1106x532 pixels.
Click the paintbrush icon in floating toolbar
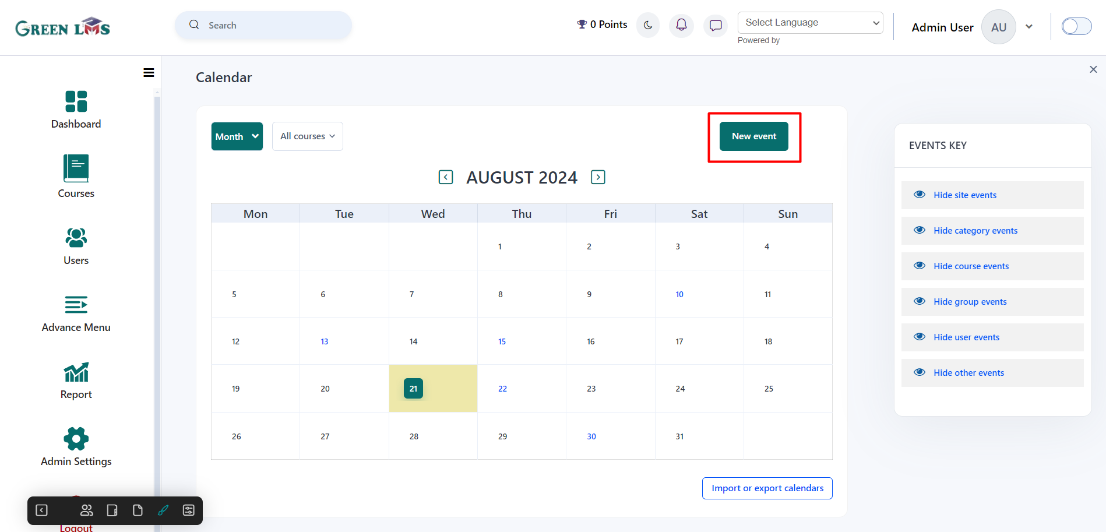(163, 510)
